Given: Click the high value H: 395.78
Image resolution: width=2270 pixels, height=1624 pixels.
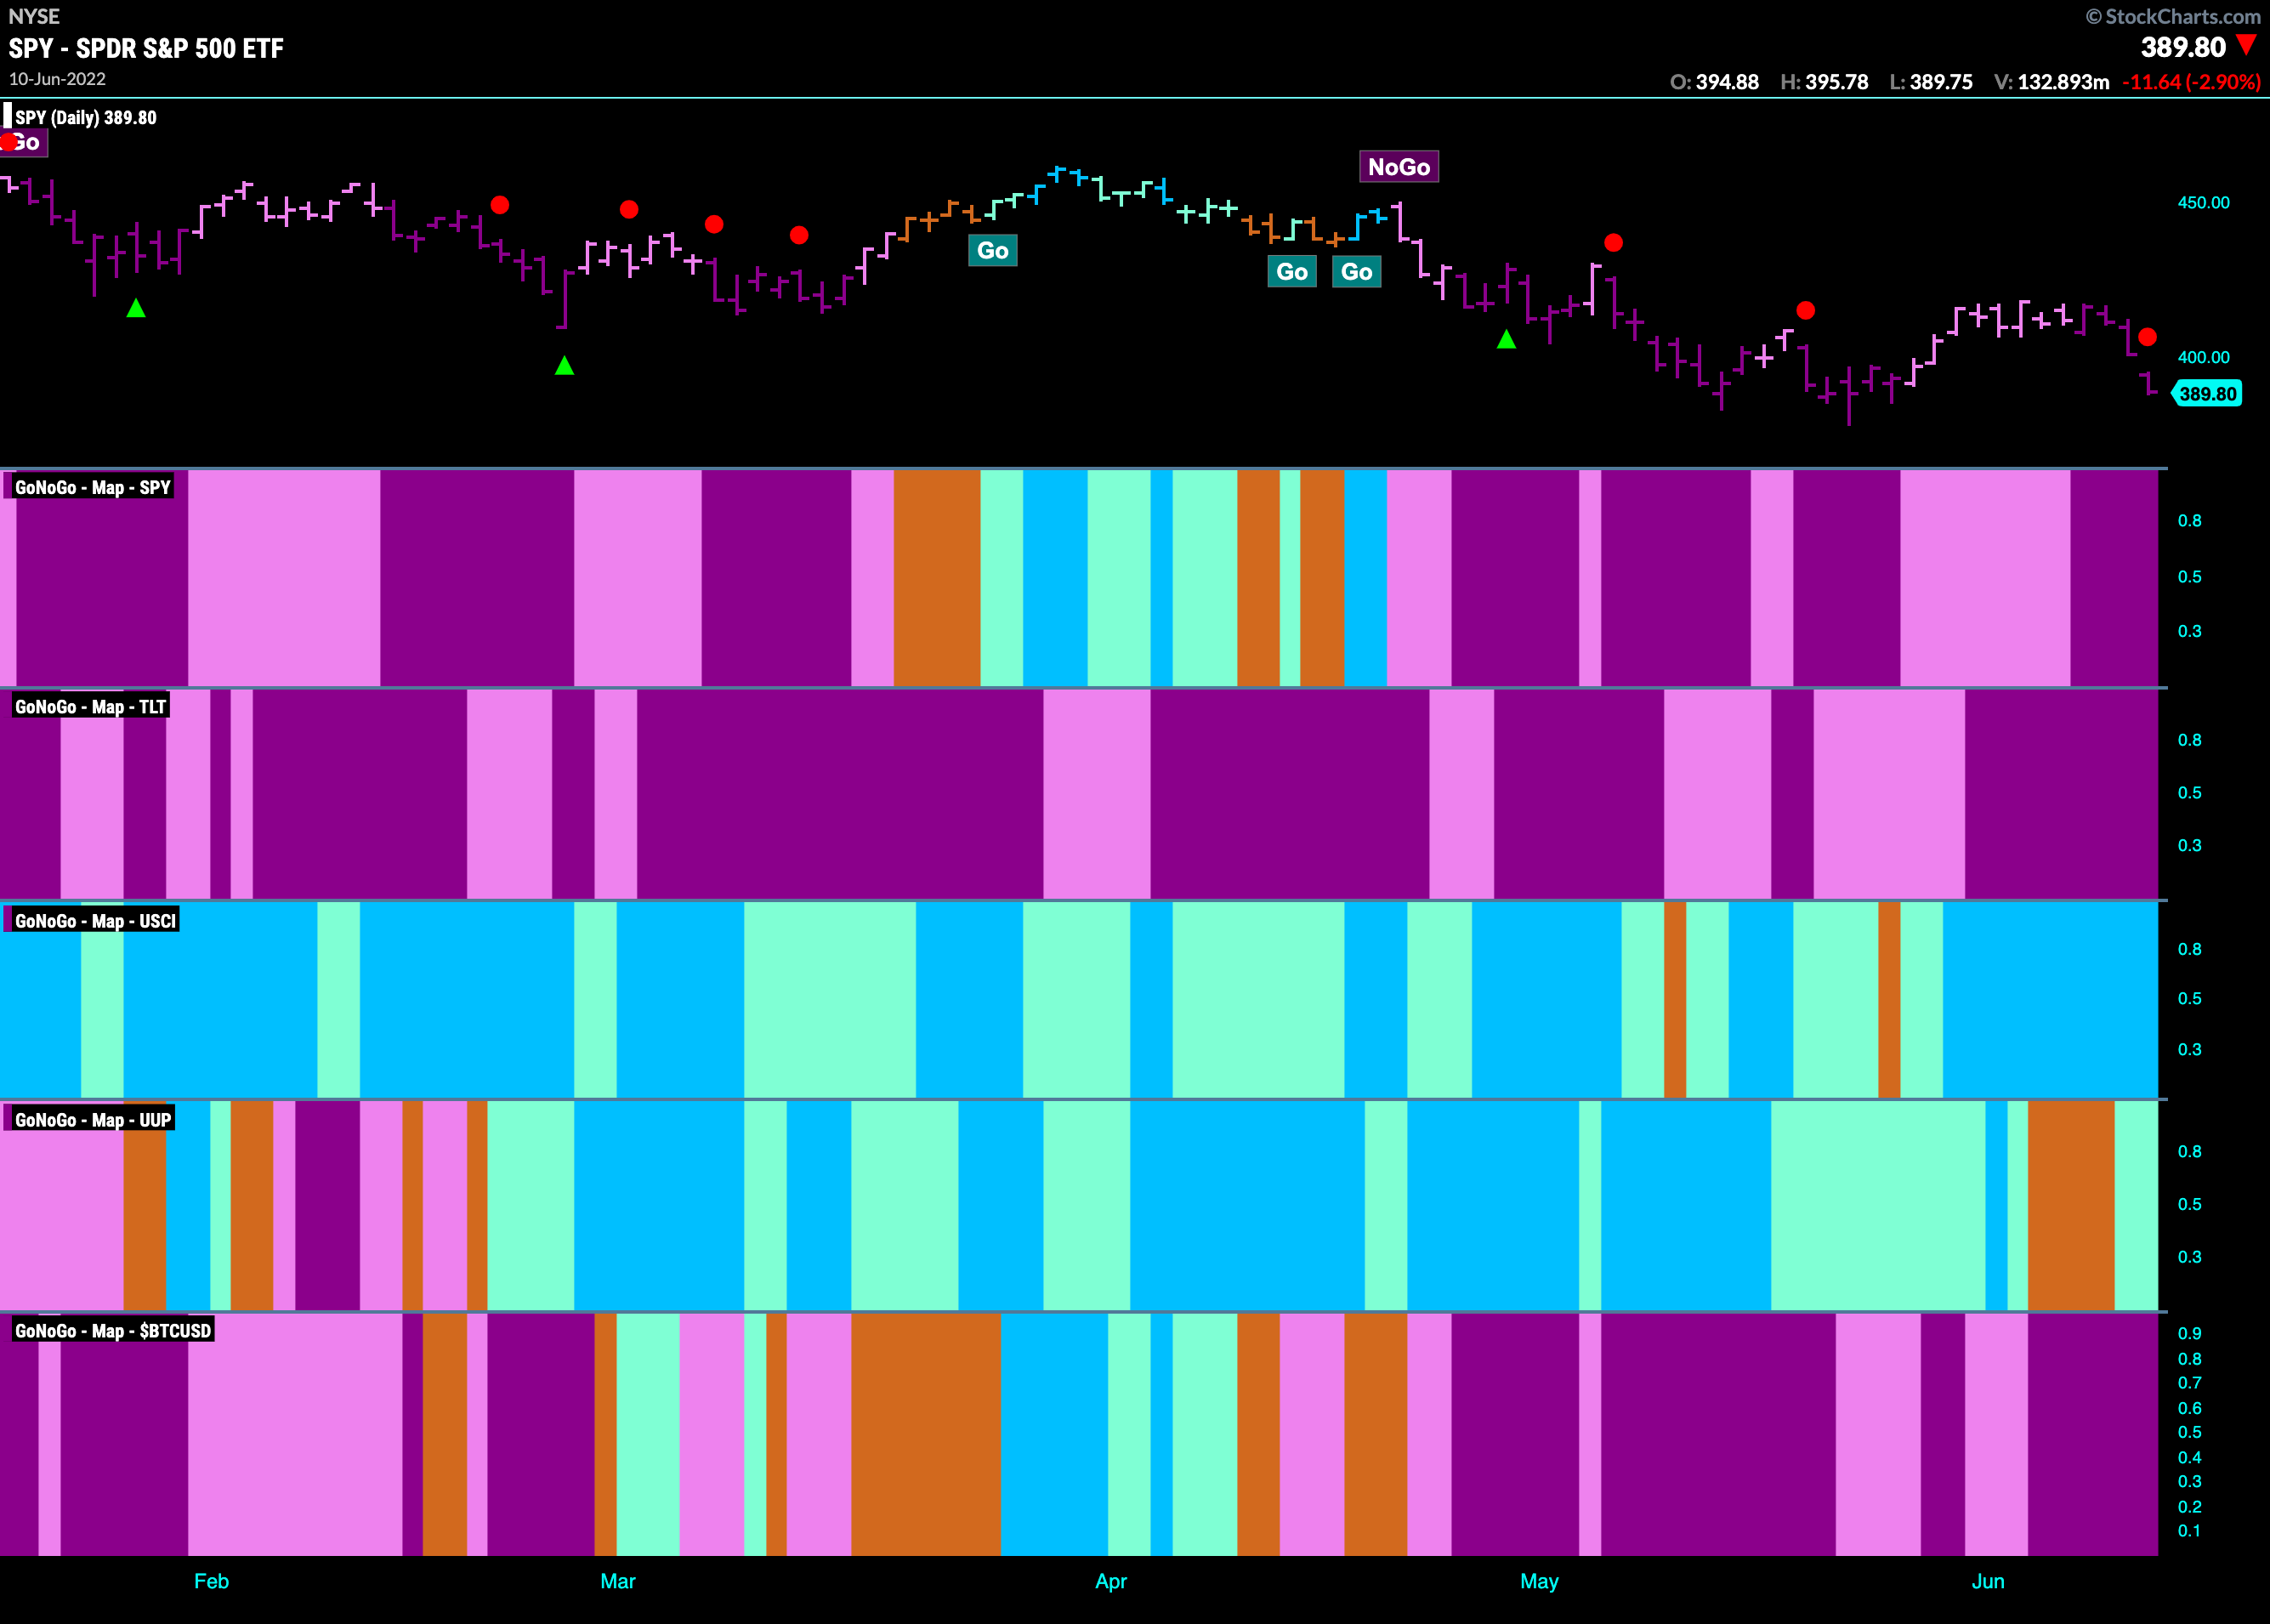Looking at the screenshot, I should pyautogui.click(x=1824, y=82).
